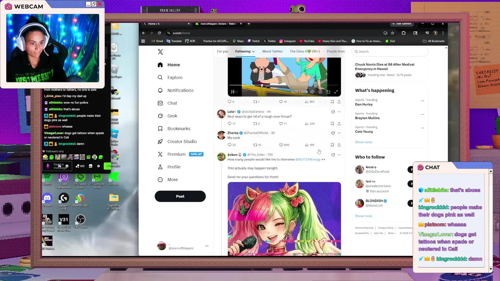Like the video post with 16 likes
Viewport: 500px width, 281px height.
(x=282, y=102)
